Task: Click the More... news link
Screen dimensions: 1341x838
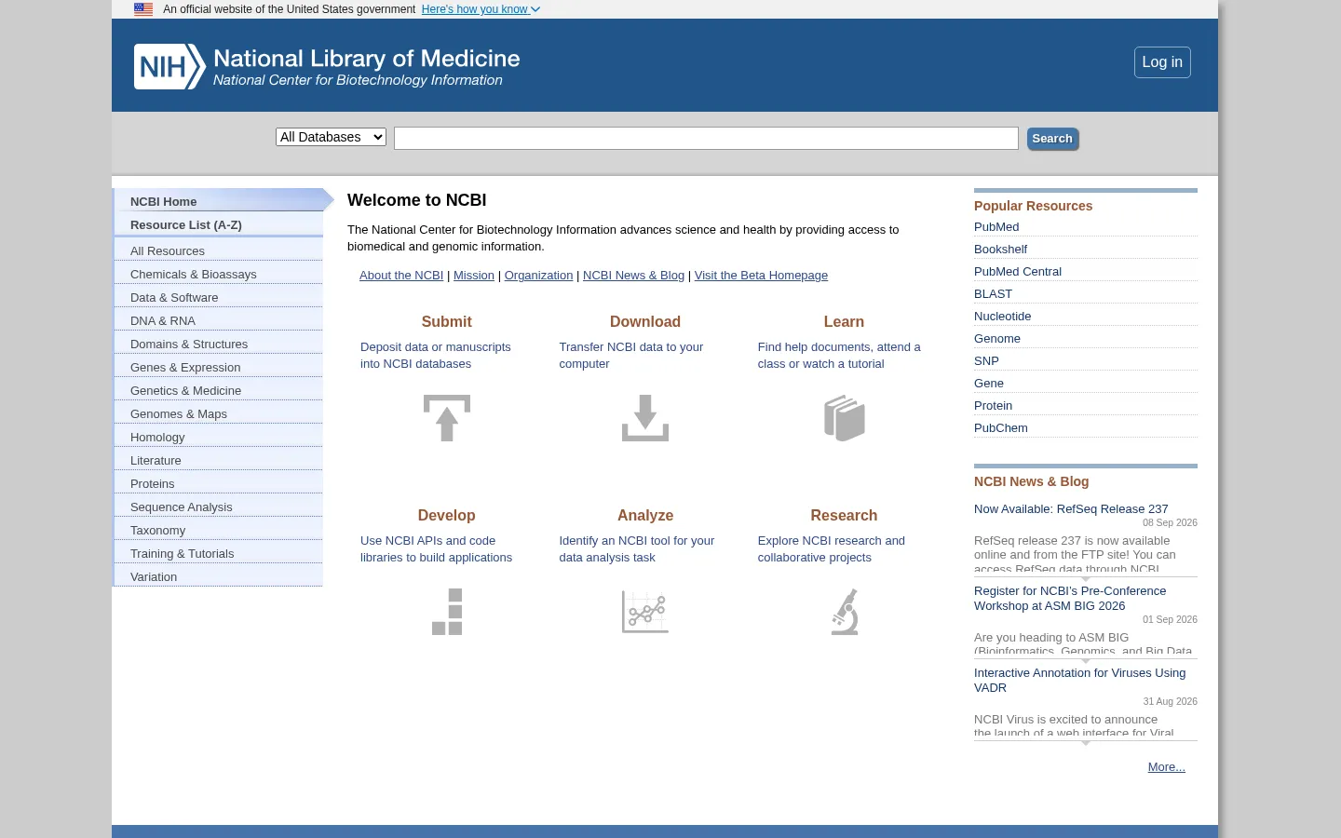Action: pos(1166,766)
